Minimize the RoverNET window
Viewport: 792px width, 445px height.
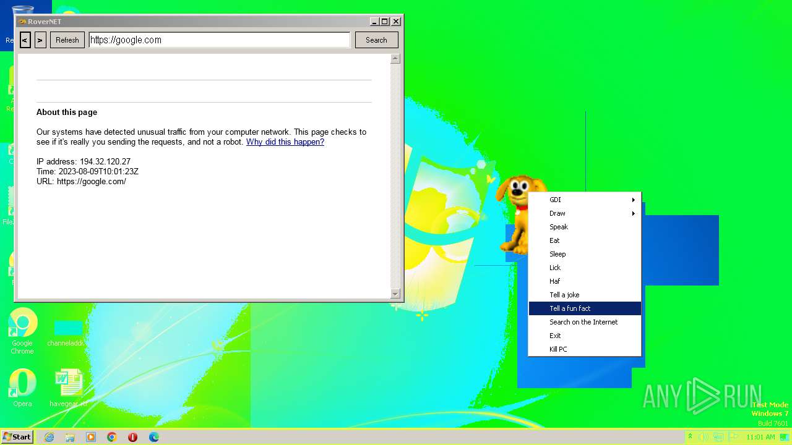(x=374, y=22)
